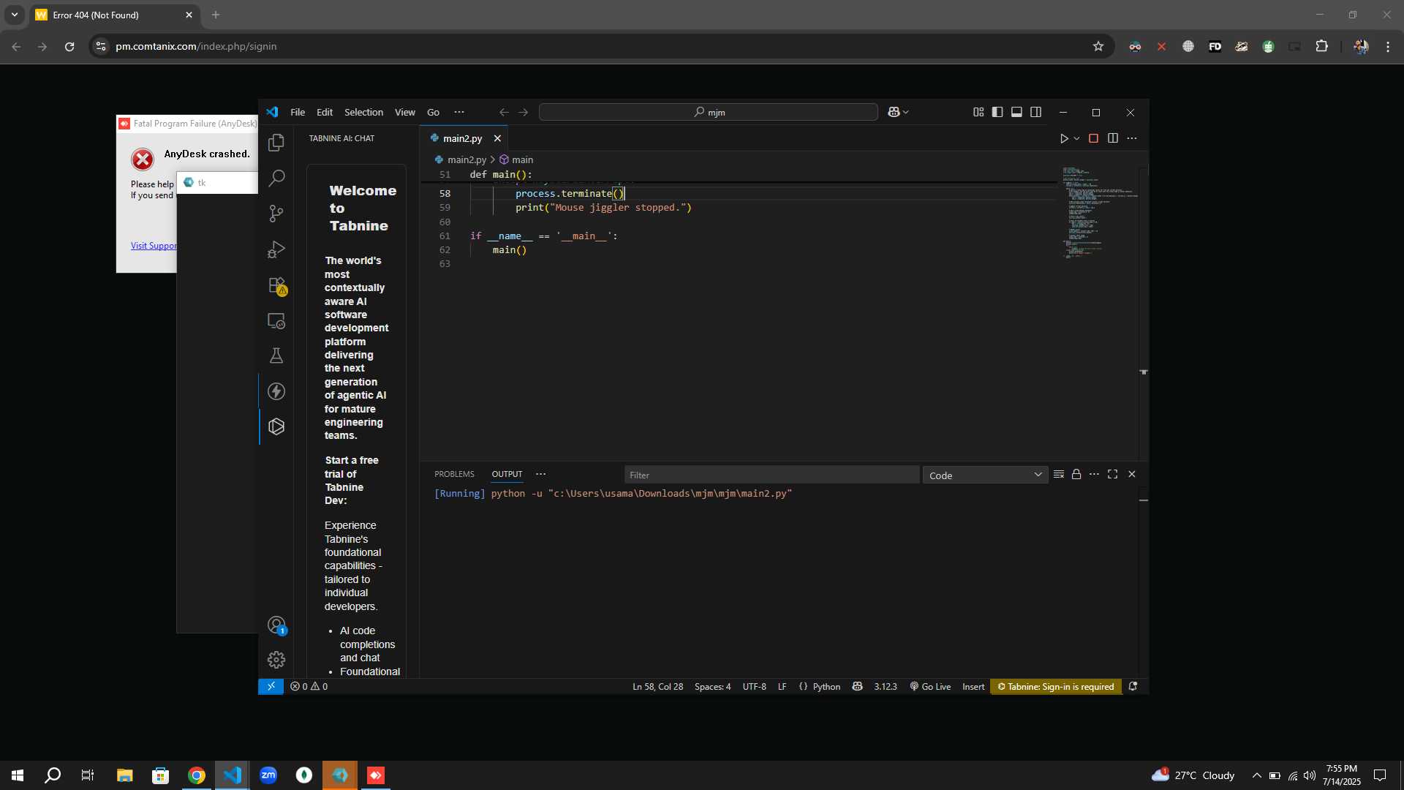The image size is (1404, 790).
Task: Go forward in editor navigation history
Action: coord(523,112)
